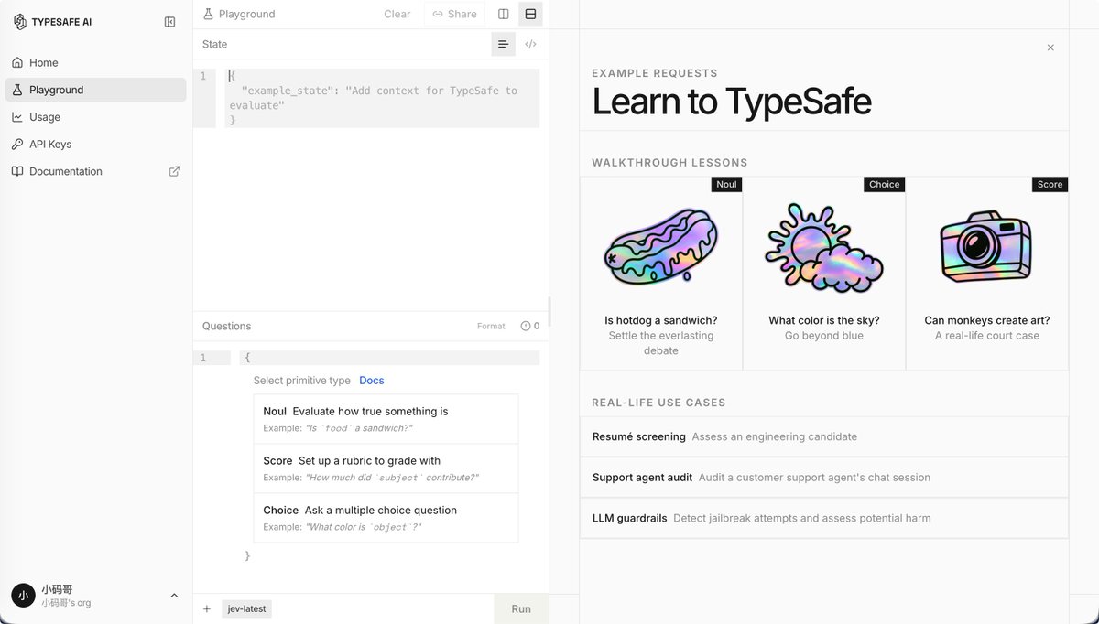Image resolution: width=1099 pixels, height=624 pixels.
Task: Click the Documentation book icon
Action: pyautogui.click(x=17, y=171)
